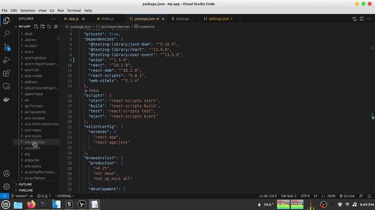375x210 pixels.
Task: Refresh the Explorer file tree
Action: (x=49, y=26)
